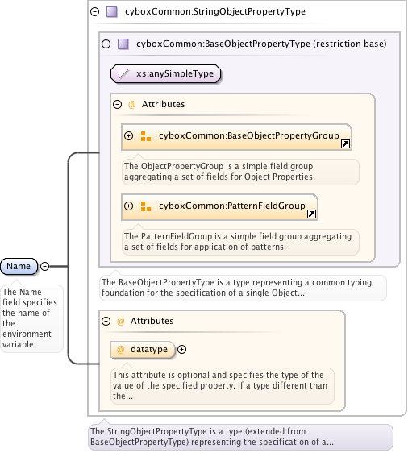Viewport: 408px width, 453px height.
Task: Click the BaseObjectPropertyType purple square icon
Action: [123, 44]
